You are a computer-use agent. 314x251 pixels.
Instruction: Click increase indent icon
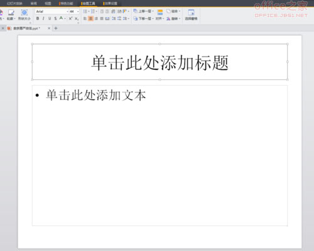[x=107, y=11]
